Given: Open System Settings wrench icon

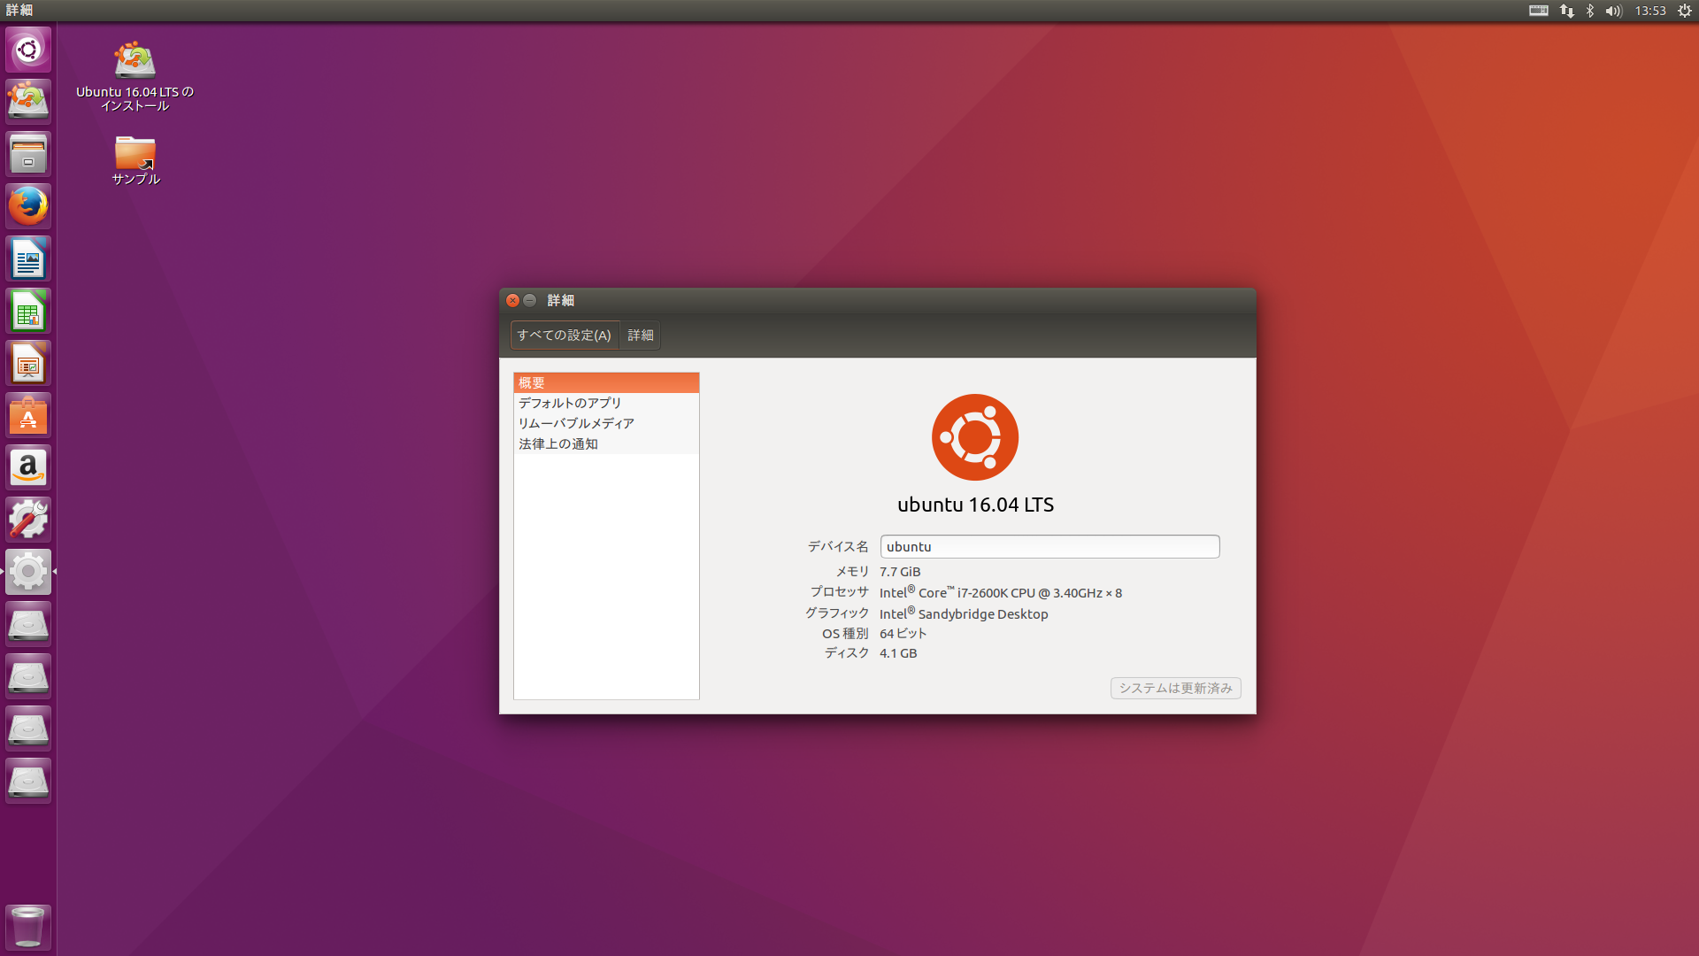Looking at the screenshot, I should point(28,519).
